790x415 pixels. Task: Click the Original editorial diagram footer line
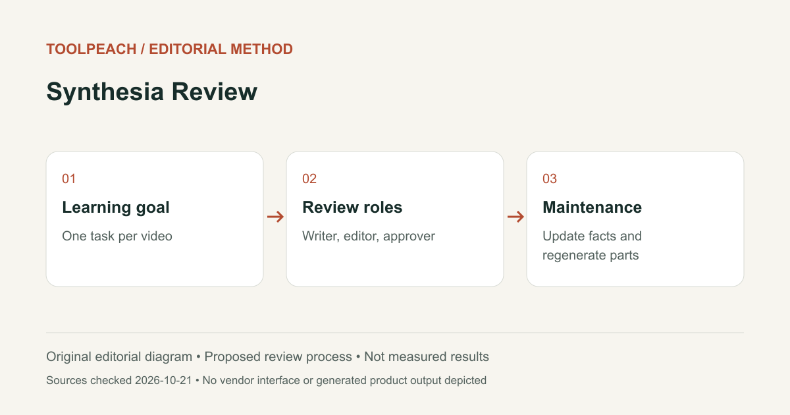coord(267,357)
